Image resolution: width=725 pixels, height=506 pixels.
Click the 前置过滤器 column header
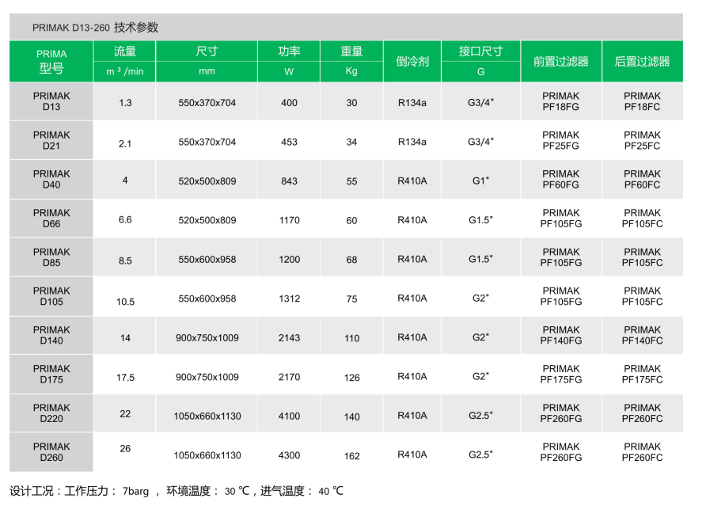coord(560,61)
